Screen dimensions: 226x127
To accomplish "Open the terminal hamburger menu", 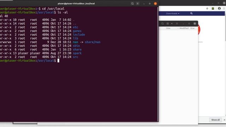I will click(x=137, y=4).
